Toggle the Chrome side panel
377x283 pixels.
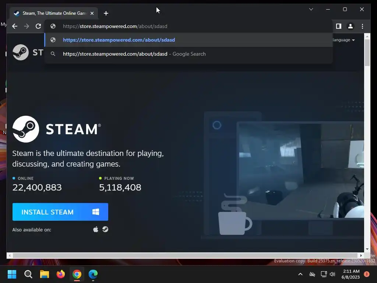point(339,26)
